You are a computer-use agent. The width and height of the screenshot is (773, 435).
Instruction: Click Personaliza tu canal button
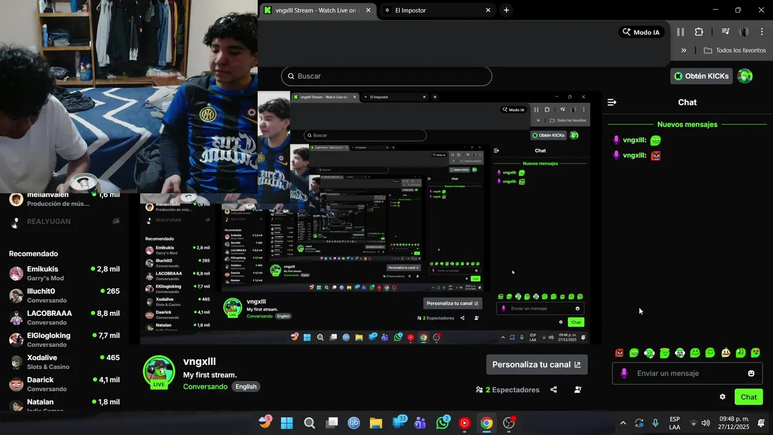537,364
